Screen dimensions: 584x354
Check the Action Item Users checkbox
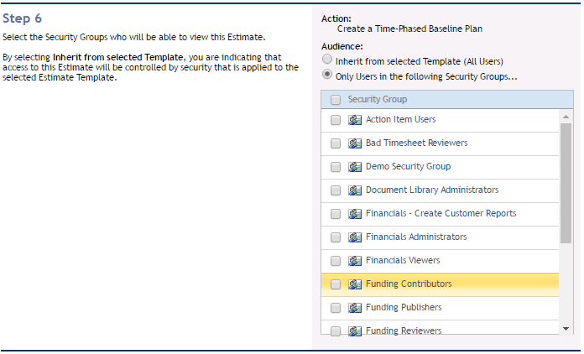pos(336,120)
